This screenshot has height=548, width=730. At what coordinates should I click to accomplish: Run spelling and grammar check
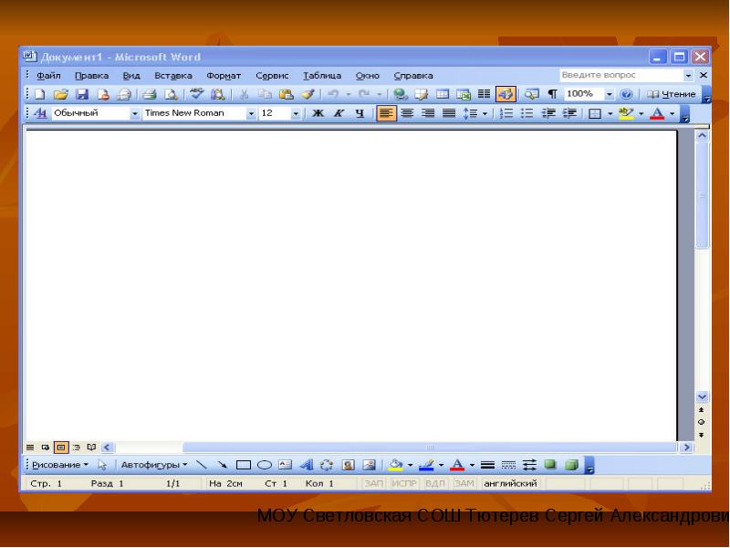click(197, 94)
